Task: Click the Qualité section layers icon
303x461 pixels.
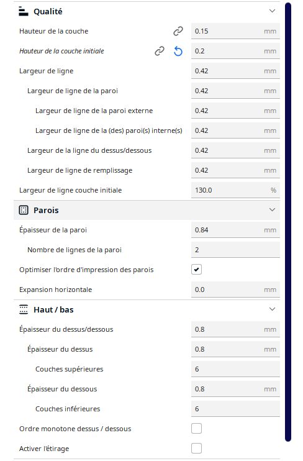Action: [x=24, y=11]
